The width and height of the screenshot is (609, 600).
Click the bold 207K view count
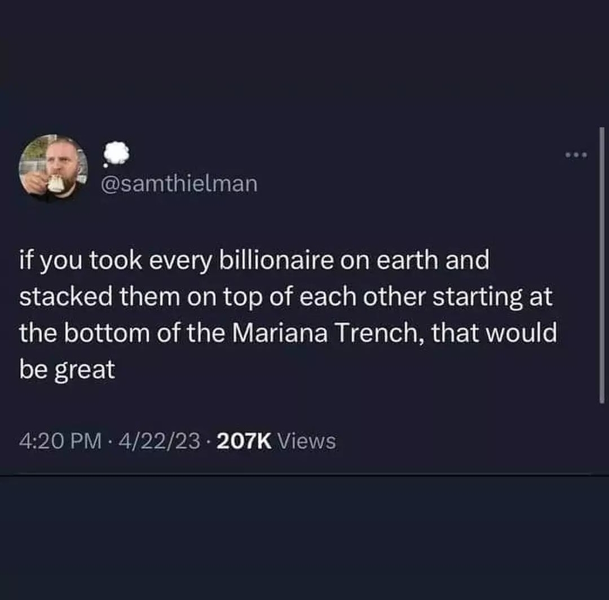pyautogui.click(x=244, y=441)
